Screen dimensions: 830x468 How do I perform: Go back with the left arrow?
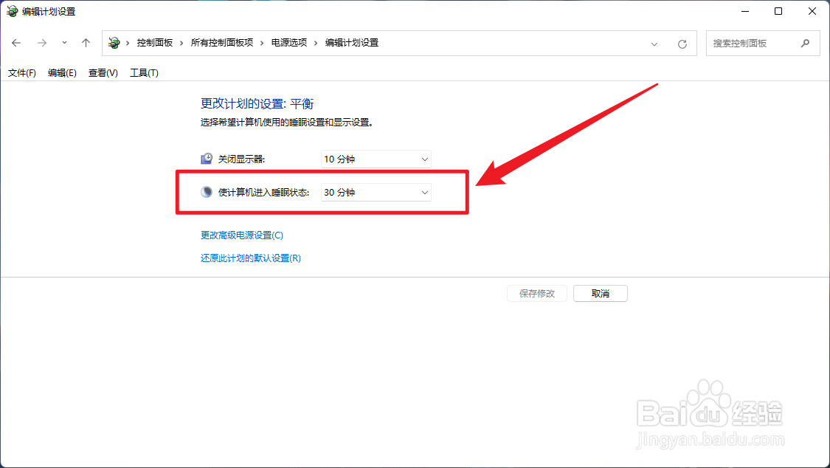(x=16, y=43)
